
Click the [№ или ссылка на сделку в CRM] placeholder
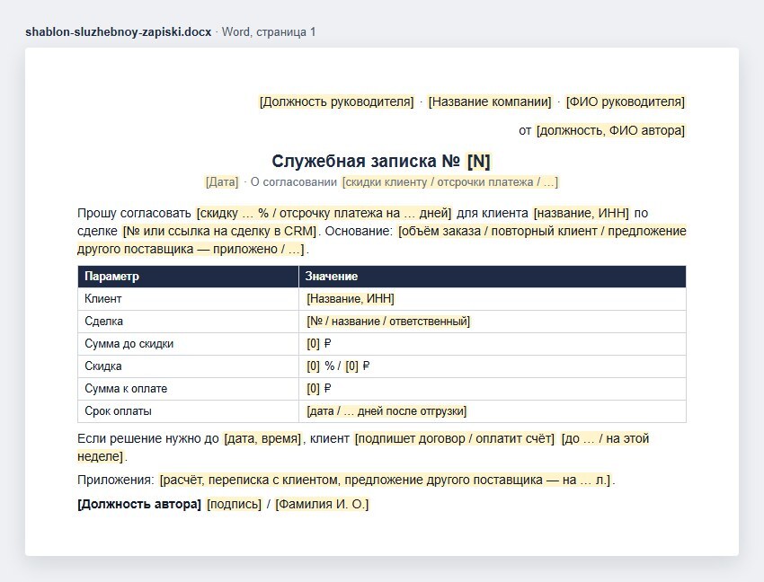tap(219, 231)
